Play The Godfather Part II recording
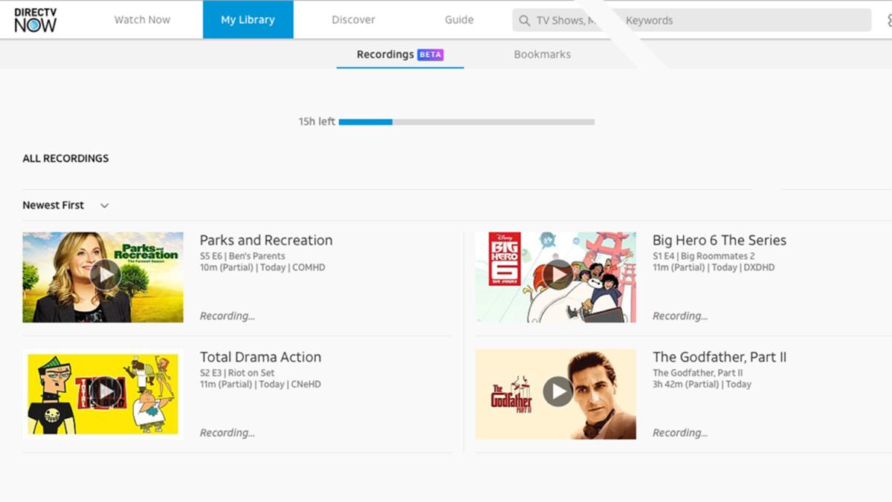This screenshot has height=502, width=892. 558,391
